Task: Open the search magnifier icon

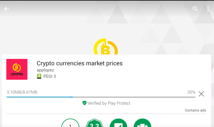Action: 195,9
